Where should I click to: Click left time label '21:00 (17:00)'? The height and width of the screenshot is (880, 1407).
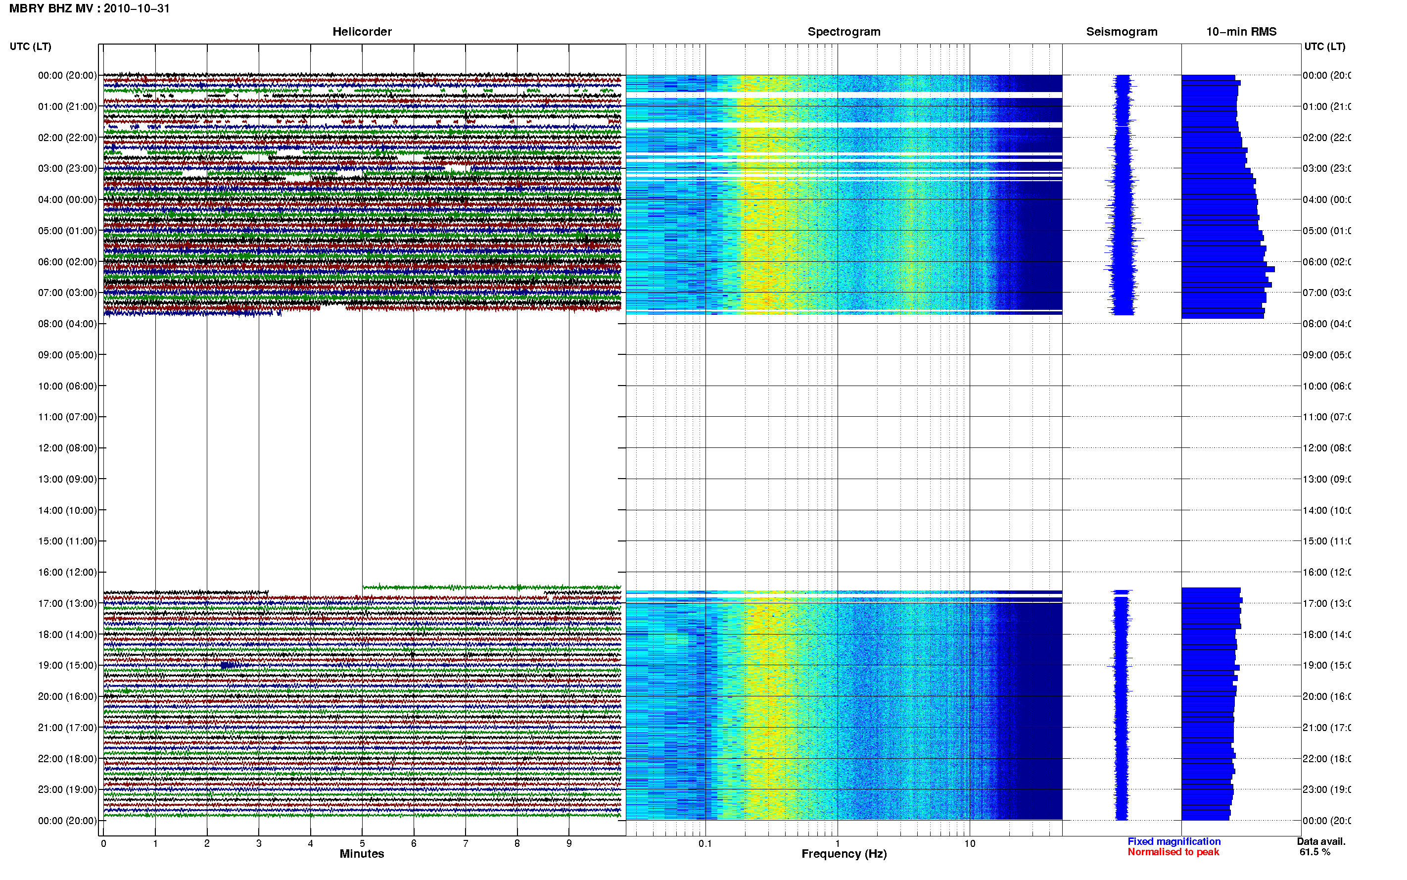pyautogui.click(x=67, y=728)
